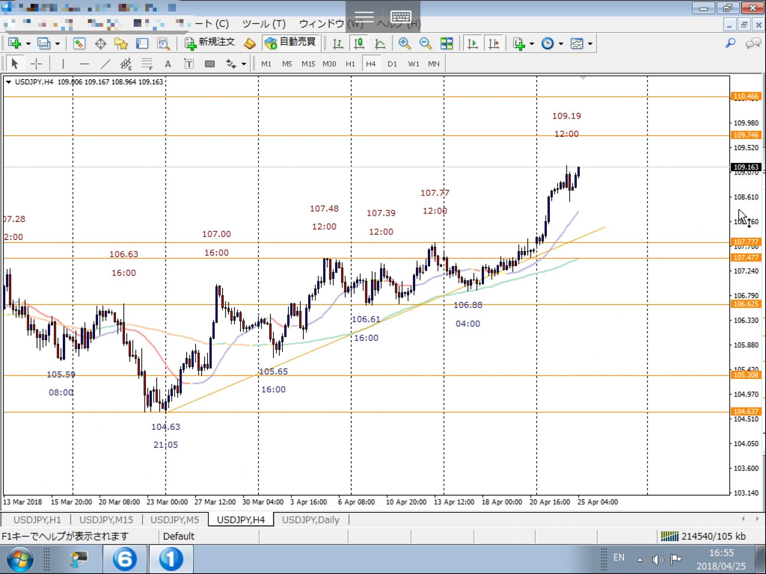Expand the Periods dropdown arrow

pos(561,44)
